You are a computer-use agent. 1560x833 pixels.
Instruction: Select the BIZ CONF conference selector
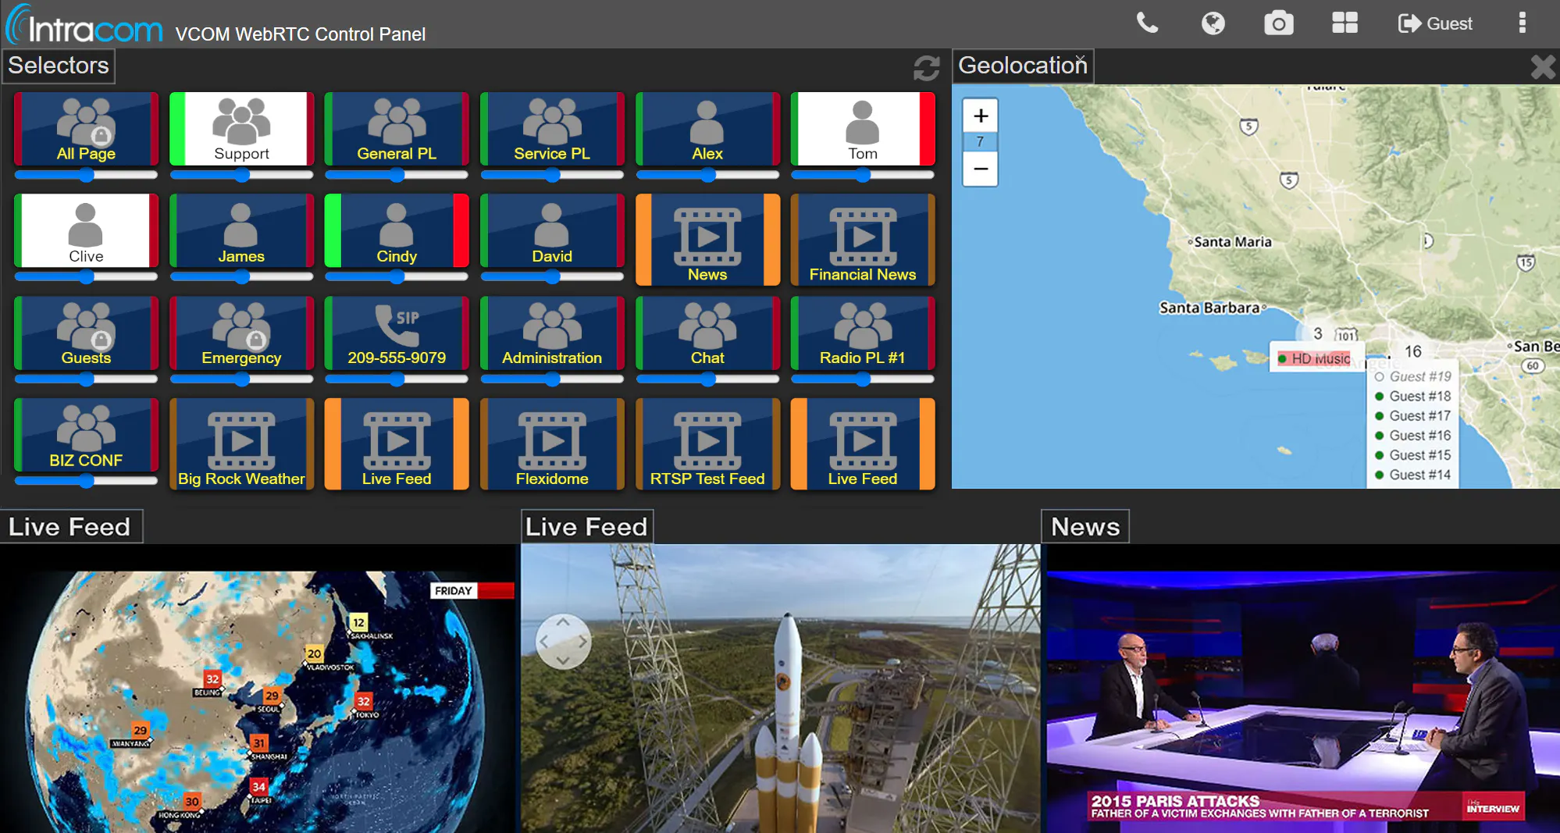coord(86,436)
